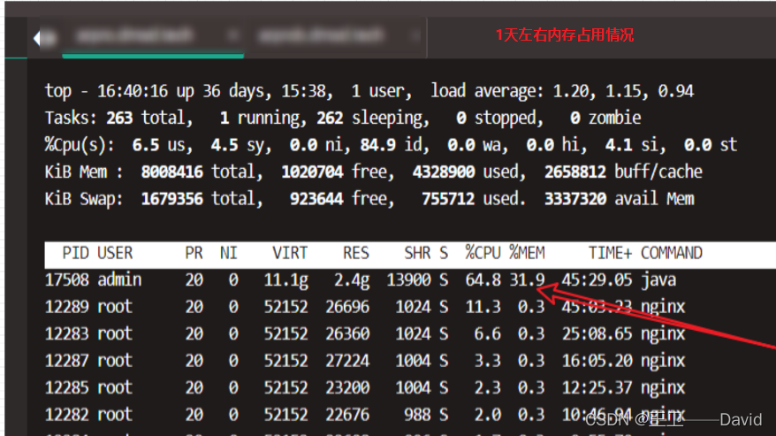776x436 pixels.
Task: Click the left arrow icon beside the tabs
Action: [x=38, y=38]
